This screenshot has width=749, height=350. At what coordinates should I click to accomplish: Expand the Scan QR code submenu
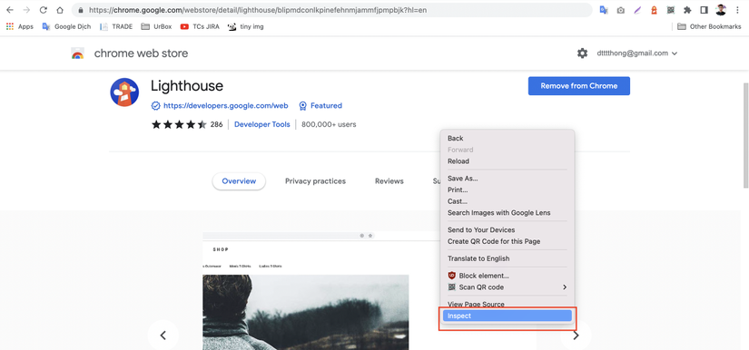507,287
